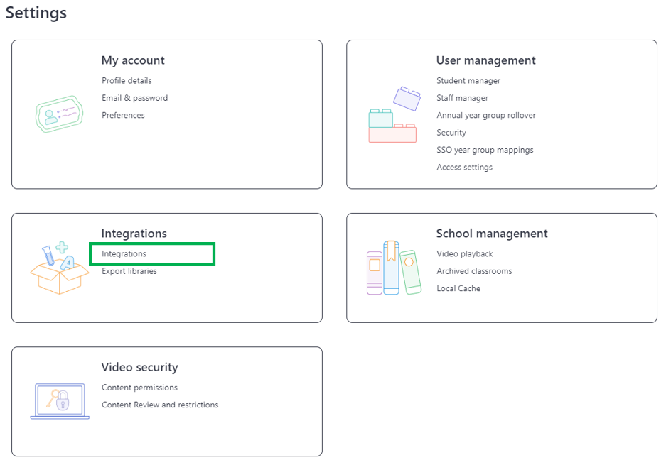This screenshot has width=666, height=465.
Task: View Archived classrooms
Action: point(474,271)
